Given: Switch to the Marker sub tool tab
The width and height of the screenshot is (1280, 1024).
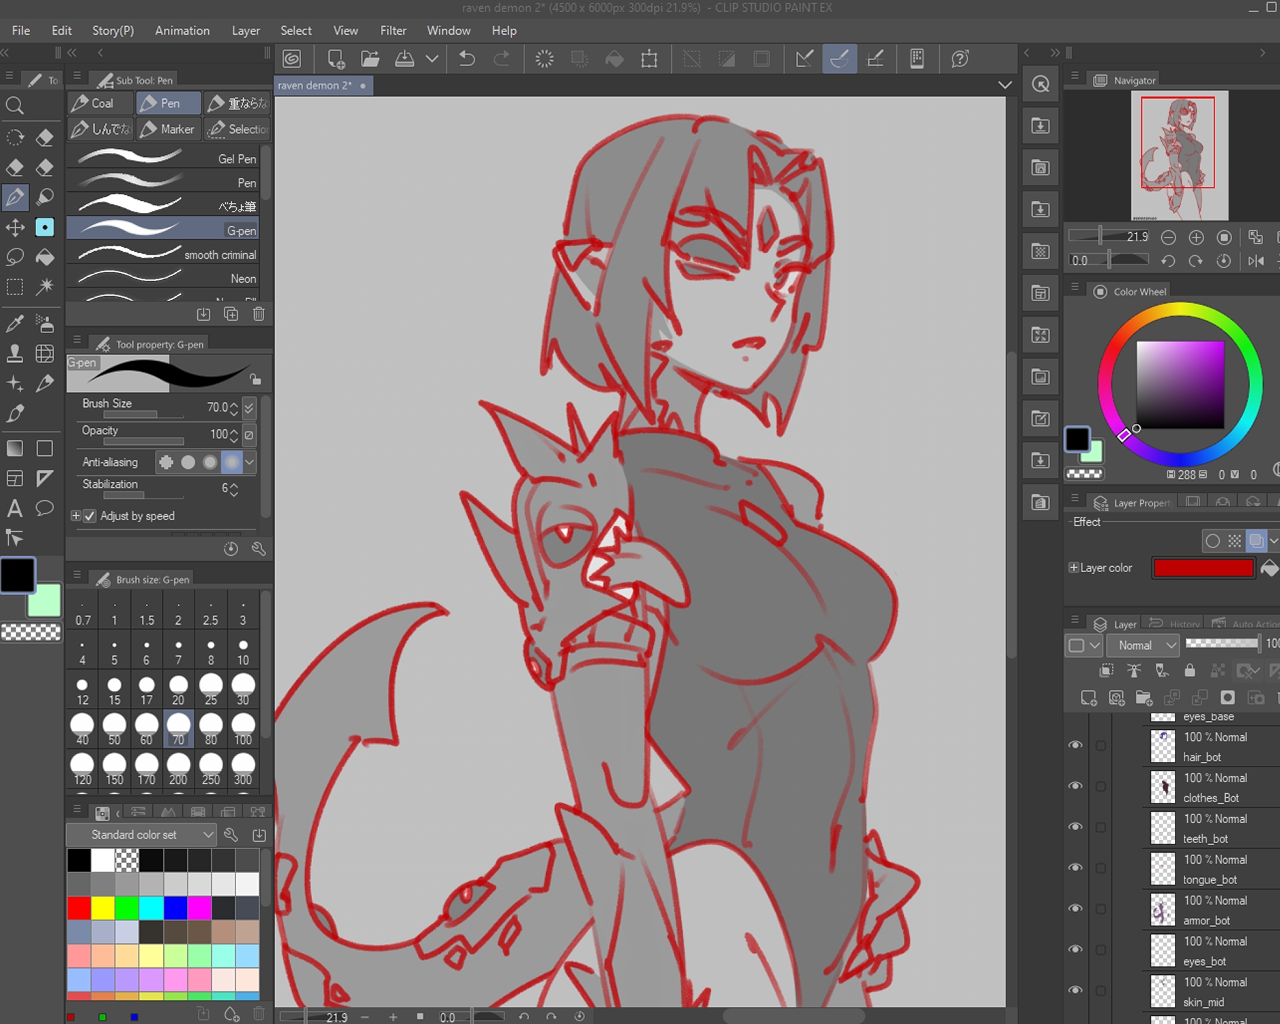Looking at the screenshot, I should point(168,129).
